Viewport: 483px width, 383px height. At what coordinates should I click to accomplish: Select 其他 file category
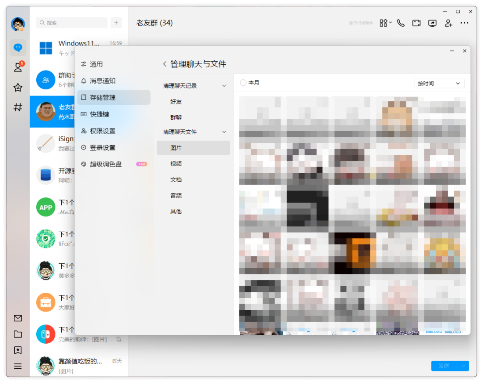coord(194,212)
